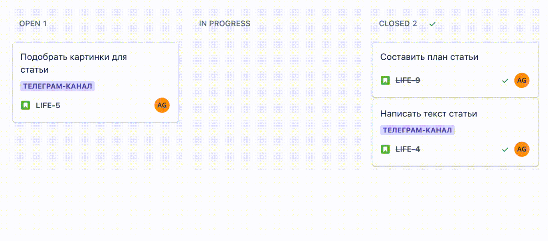Click the green story icon on LIFE-9

385,80
